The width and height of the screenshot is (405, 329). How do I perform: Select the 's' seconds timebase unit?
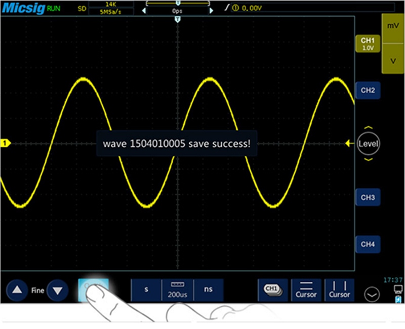click(146, 290)
